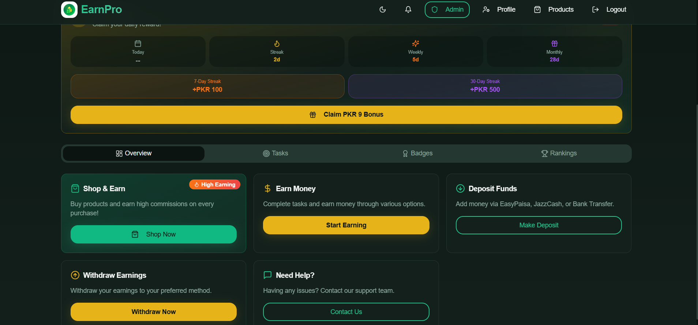
Task: Click the Start Earning button
Action: tap(346, 225)
